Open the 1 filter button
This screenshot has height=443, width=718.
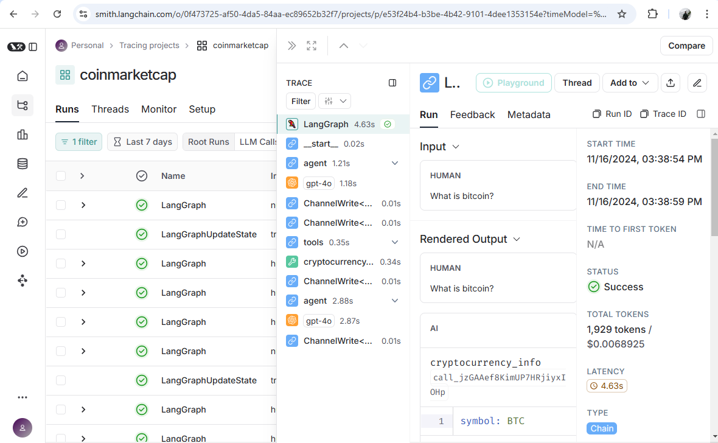[x=78, y=142]
